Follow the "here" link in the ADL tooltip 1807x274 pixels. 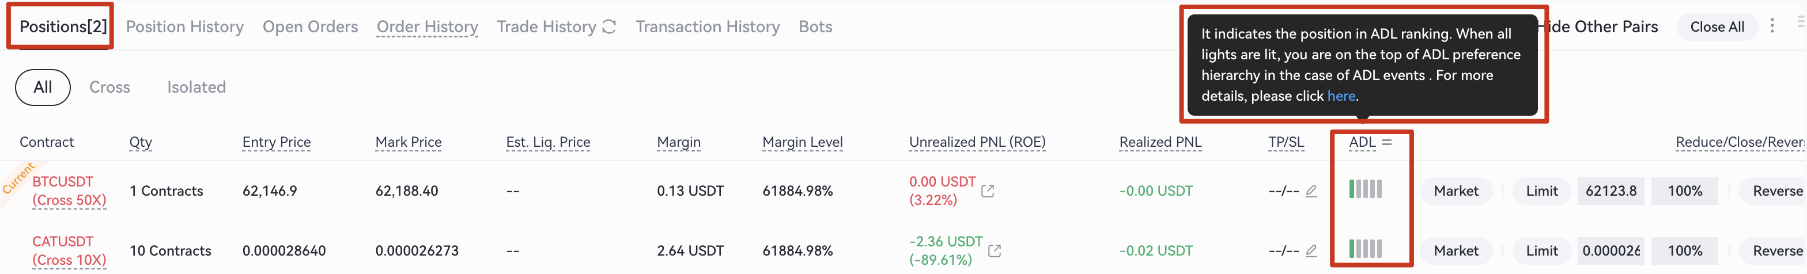click(1340, 96)
